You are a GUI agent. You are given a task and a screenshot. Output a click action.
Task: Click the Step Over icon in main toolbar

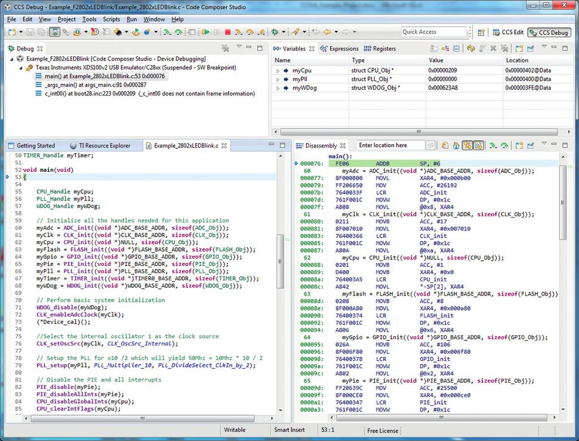[x=249, y=32]
